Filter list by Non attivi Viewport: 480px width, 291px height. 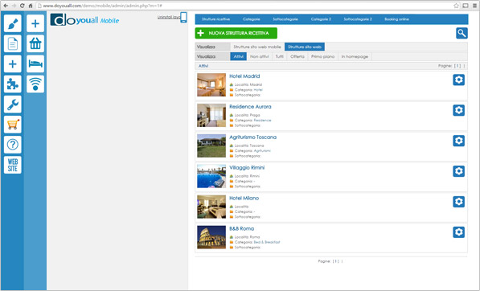pyautogui.click(x=259, y=56)
